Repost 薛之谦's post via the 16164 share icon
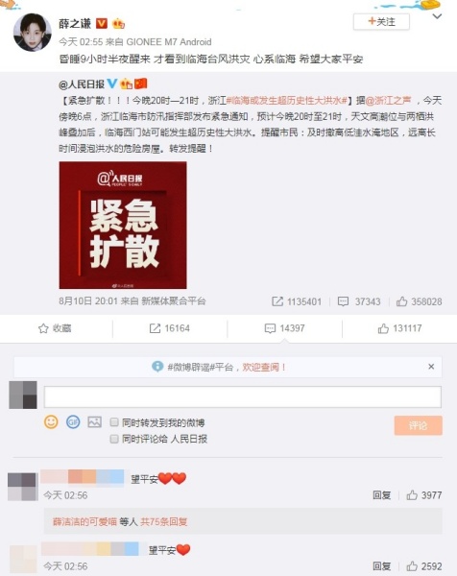 tap(170, 328)
